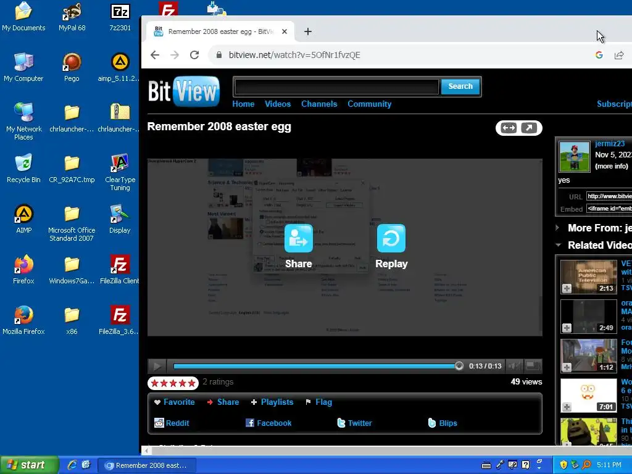Expand the More From section

[557, 228]
